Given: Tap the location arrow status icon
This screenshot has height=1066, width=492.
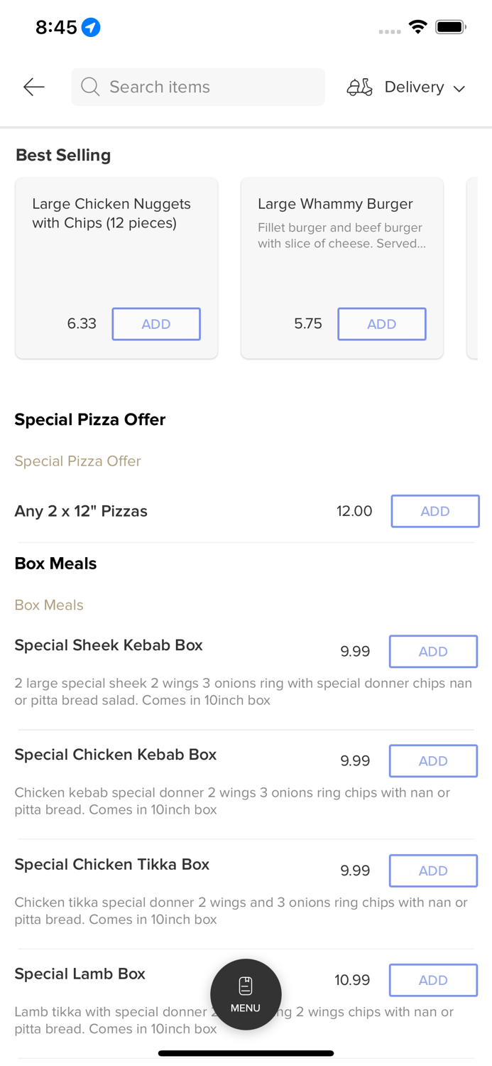Looking at the screenshot, I should 91,27.
